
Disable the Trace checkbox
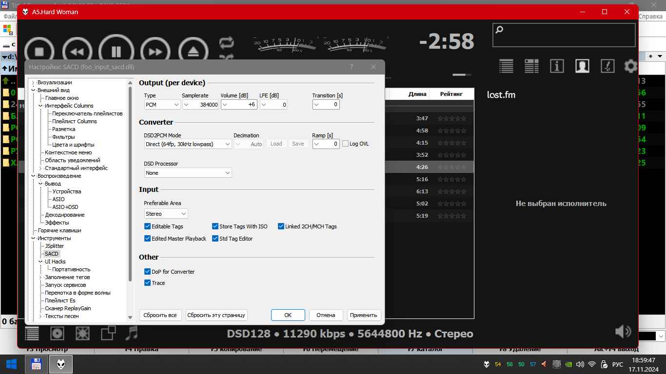pyautogui.click(x=147, y=283)
